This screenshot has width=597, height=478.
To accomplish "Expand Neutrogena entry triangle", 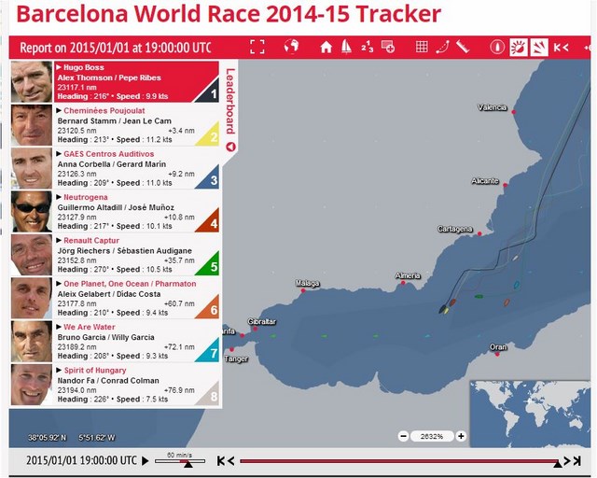I will click(59, 197).
